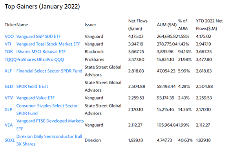Select the 40.63% of AUM cell
The width and height of the screenshot is (230, 149).
click(x=185, y=140)
